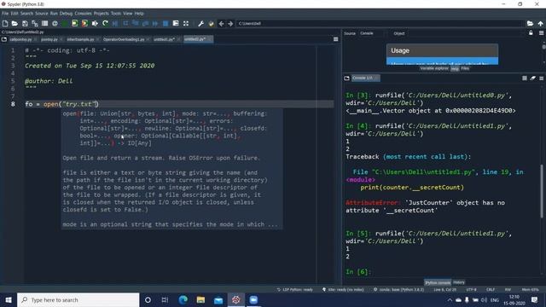
Task: Open the Consoles menu
Action: point(83,14)
